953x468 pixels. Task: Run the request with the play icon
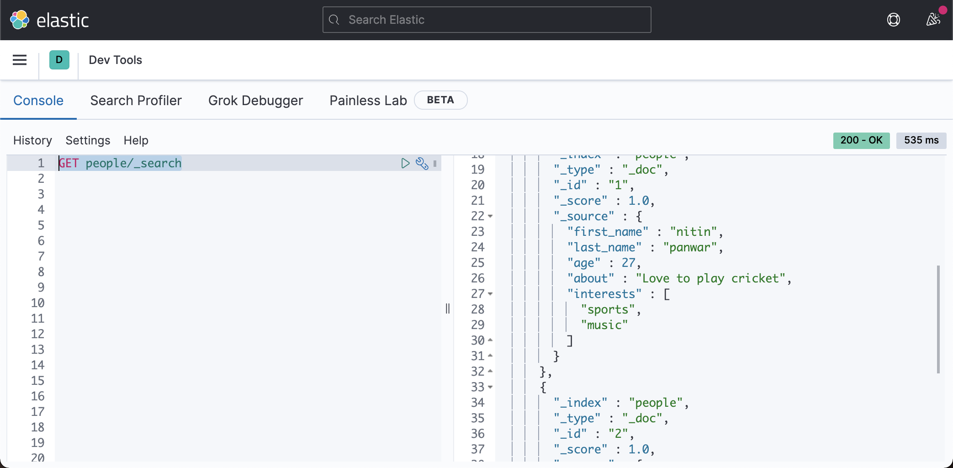pyautogui.click(x=405, y=163)
